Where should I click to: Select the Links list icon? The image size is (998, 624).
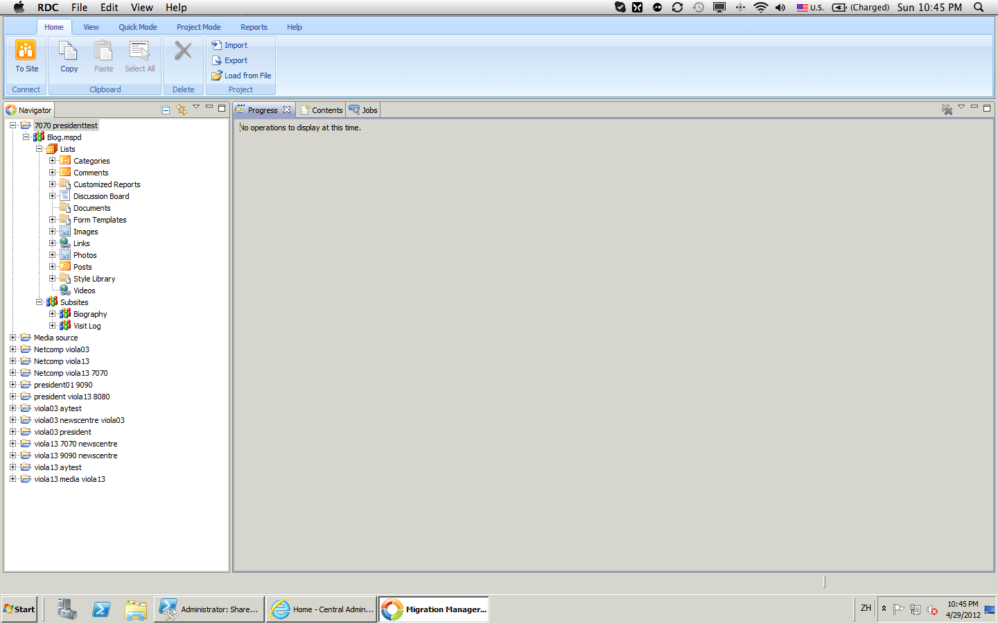[65, 243]
